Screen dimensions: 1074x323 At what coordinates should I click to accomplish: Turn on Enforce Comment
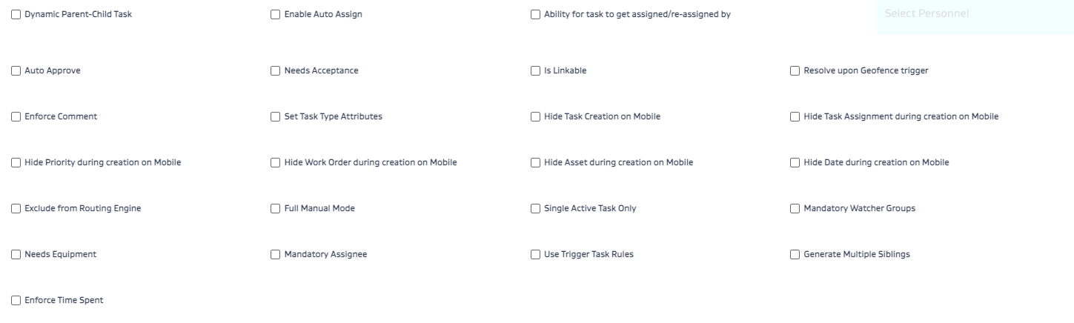(16, 117)
